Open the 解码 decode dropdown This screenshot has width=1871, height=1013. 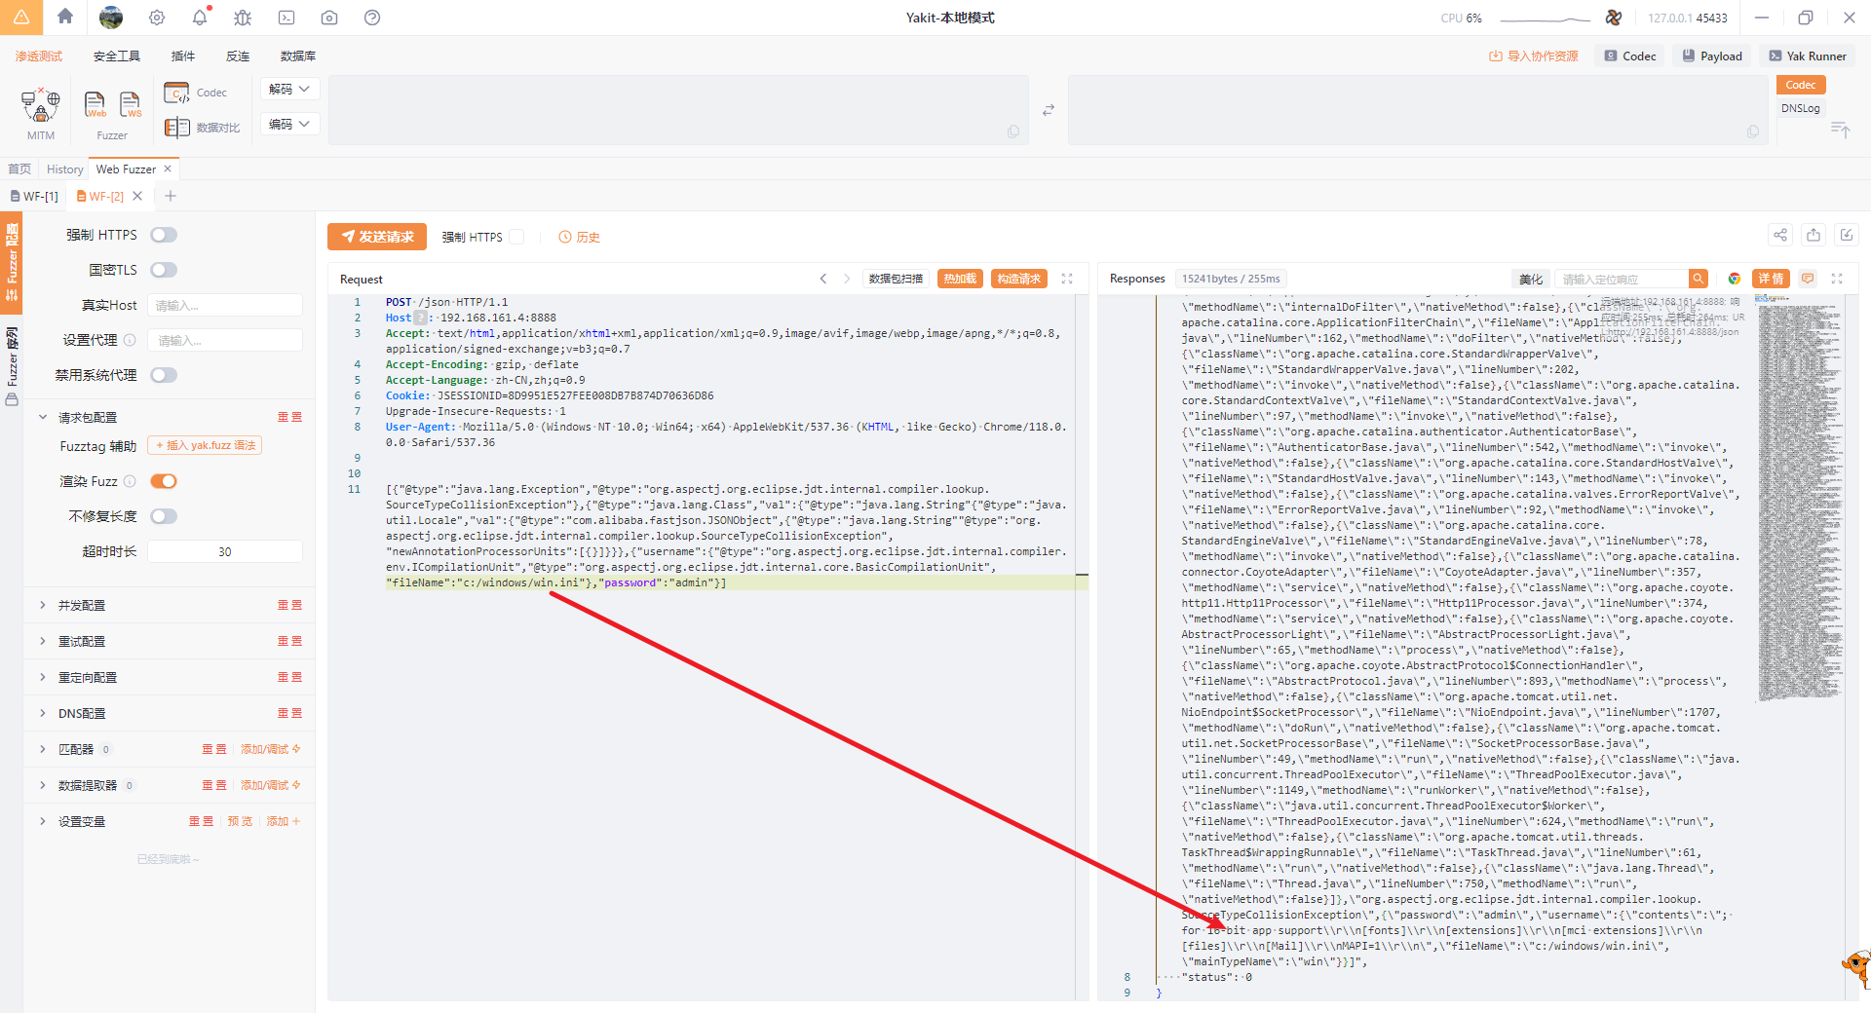(289, 89)
